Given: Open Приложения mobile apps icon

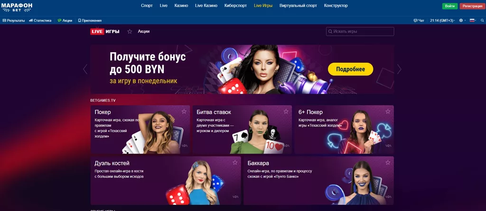Looking at the screenshot, I should (x=79, y=20).
